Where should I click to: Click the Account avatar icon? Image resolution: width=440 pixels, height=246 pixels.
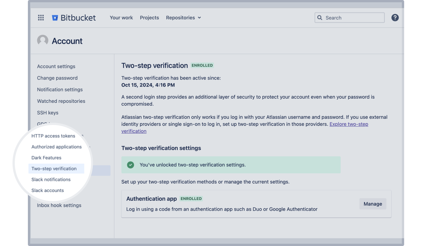(x=42, y=40)
